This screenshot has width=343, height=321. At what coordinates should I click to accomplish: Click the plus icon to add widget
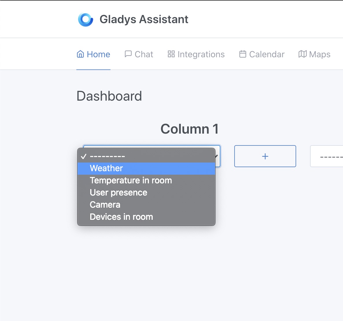[x=265, y=156]
